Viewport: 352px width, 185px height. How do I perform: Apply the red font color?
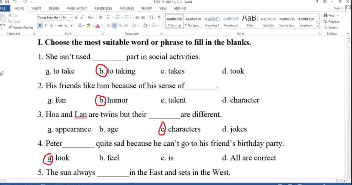coord(97,25)
